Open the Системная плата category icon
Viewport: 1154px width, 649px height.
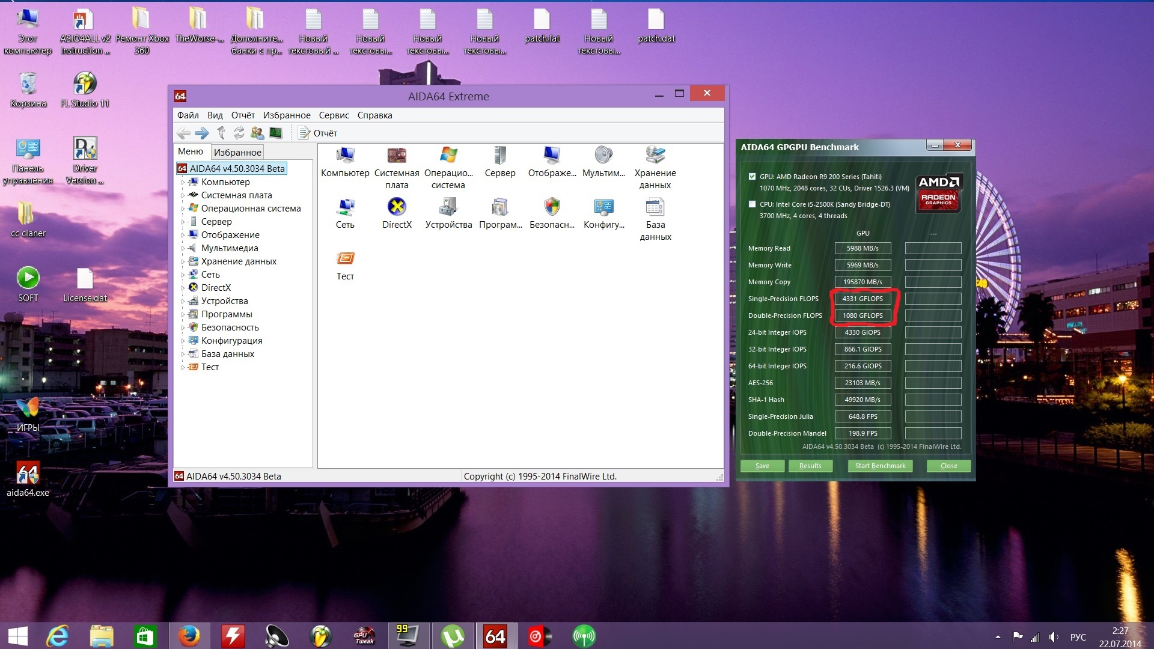[x=397, y=156]
